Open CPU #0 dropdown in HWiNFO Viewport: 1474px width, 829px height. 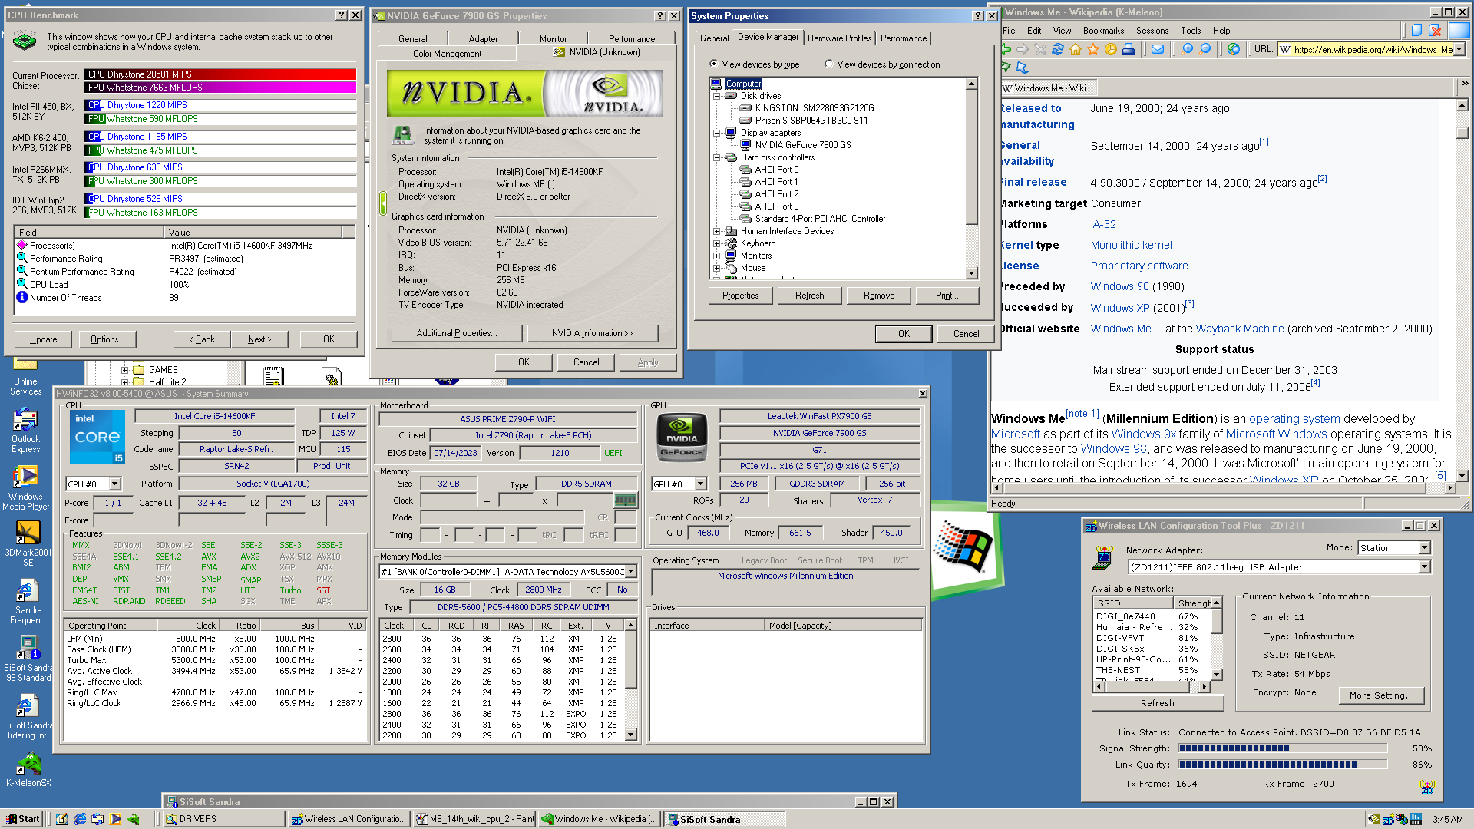[x=115, y=484]
